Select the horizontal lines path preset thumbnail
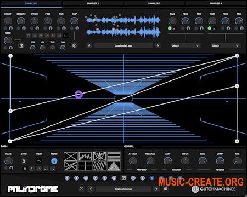The image size is (247, 197). (114, 157)
